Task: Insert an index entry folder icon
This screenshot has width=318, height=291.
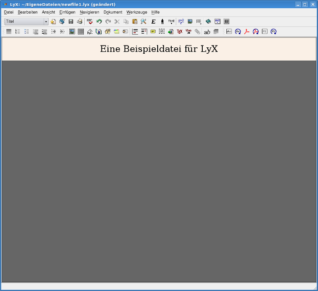Action: coord(117,31)
